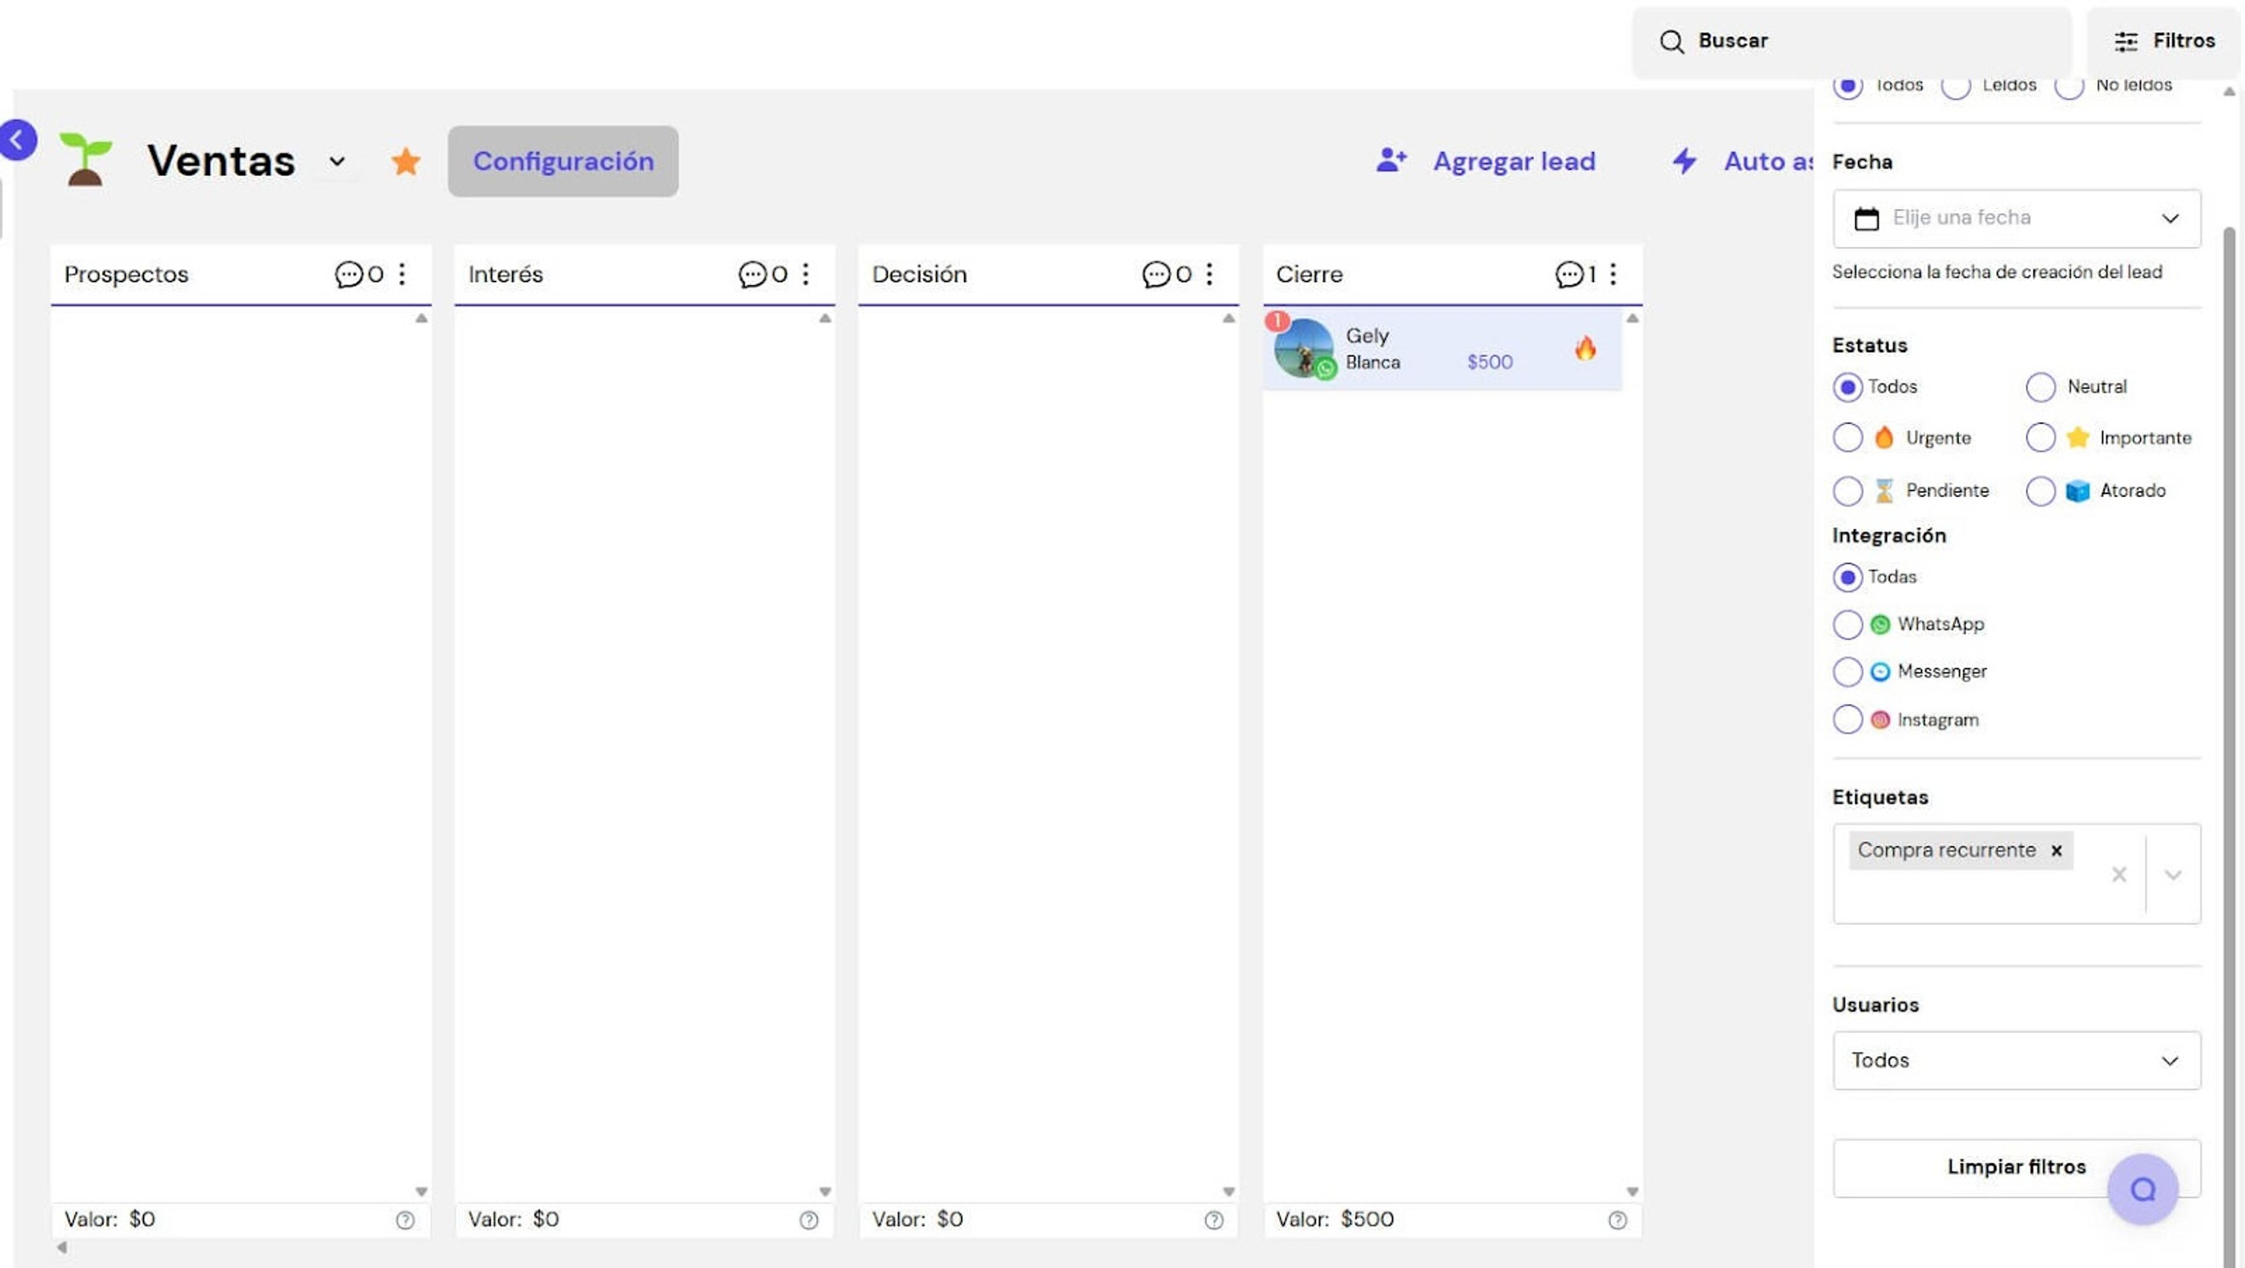The width and height of the screenshot is (2245, 1268).
Task: Select Urgente status radio button
Action: click(x=1847, y=438)
